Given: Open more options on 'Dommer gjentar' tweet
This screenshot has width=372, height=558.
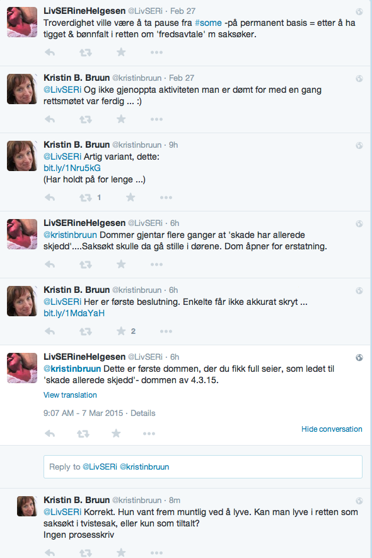Looking at the screenshot, I should click(x=156, y=264).
